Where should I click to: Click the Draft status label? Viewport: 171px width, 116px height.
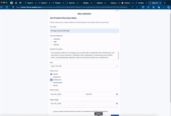point(117,11)
